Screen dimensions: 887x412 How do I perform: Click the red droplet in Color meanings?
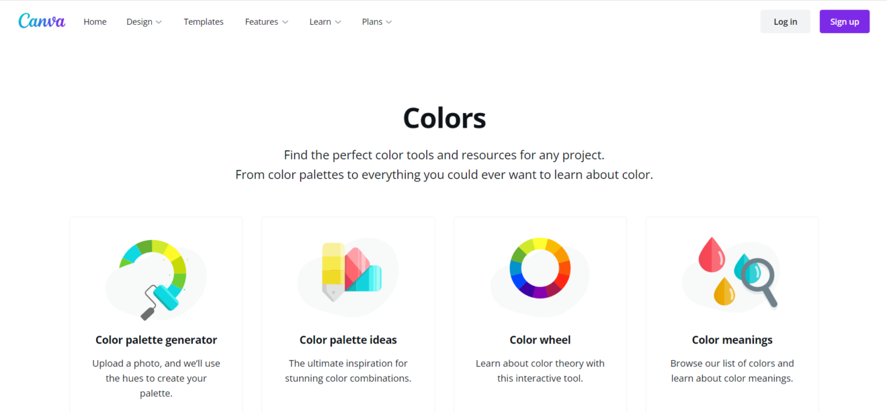click(711, 255)
